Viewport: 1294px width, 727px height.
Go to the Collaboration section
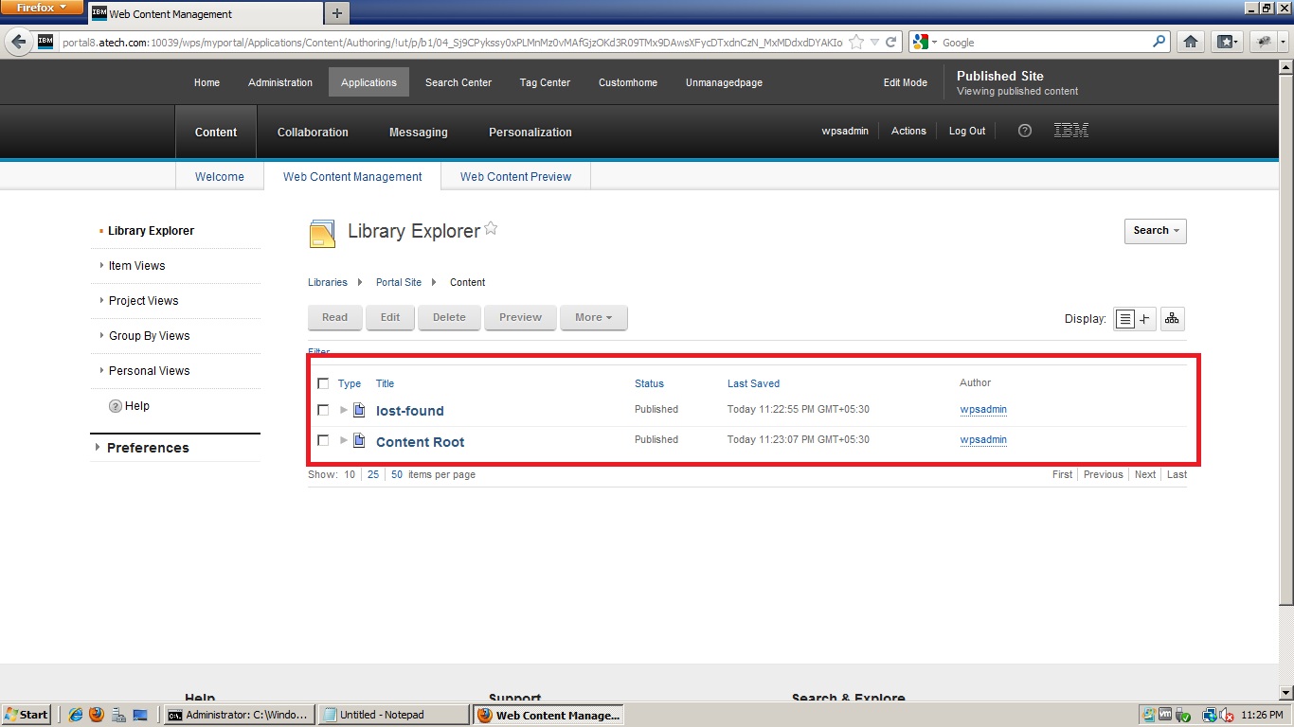point(313,132)
